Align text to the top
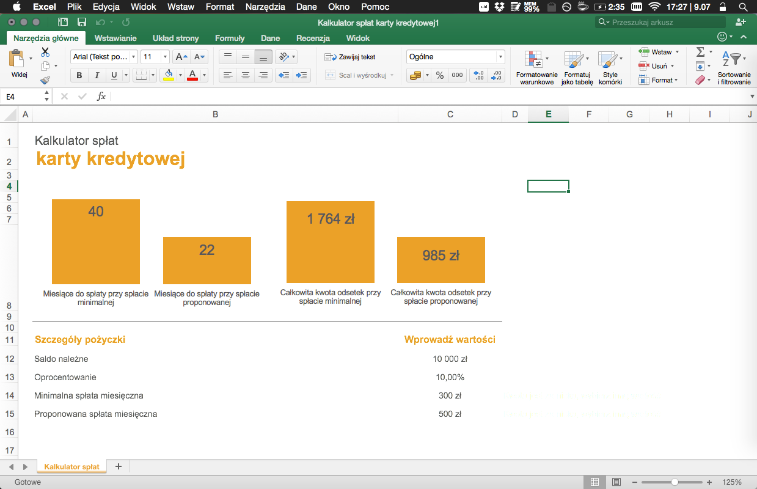Screen dimensions: 757x489 [228, 57]
